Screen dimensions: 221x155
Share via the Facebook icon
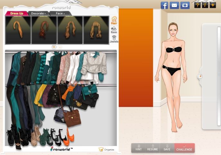point(164,5)
